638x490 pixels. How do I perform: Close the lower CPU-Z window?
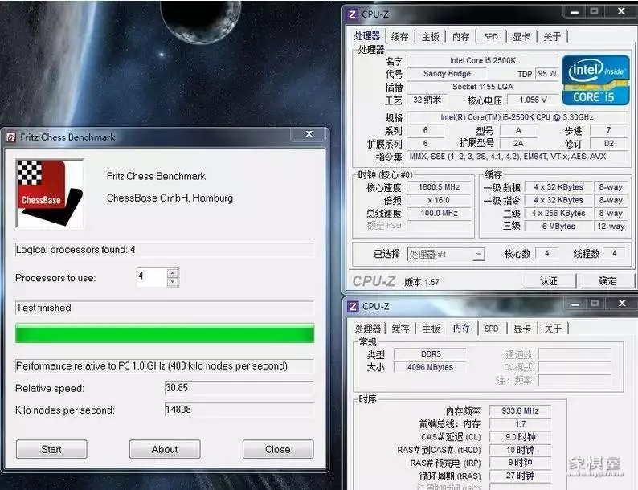tap(622, 304)
